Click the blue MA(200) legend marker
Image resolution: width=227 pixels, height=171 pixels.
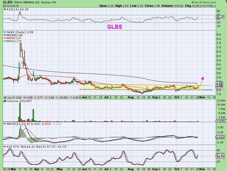point(5,35)
